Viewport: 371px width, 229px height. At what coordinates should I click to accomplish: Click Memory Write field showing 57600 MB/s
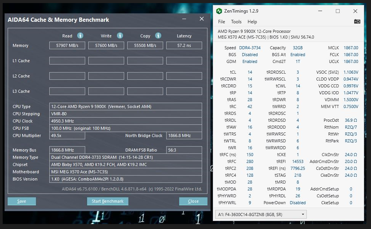[106, 45]
